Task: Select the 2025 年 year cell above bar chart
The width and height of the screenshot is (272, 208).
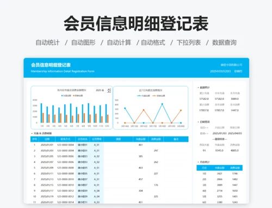Action: click(100, 90)
